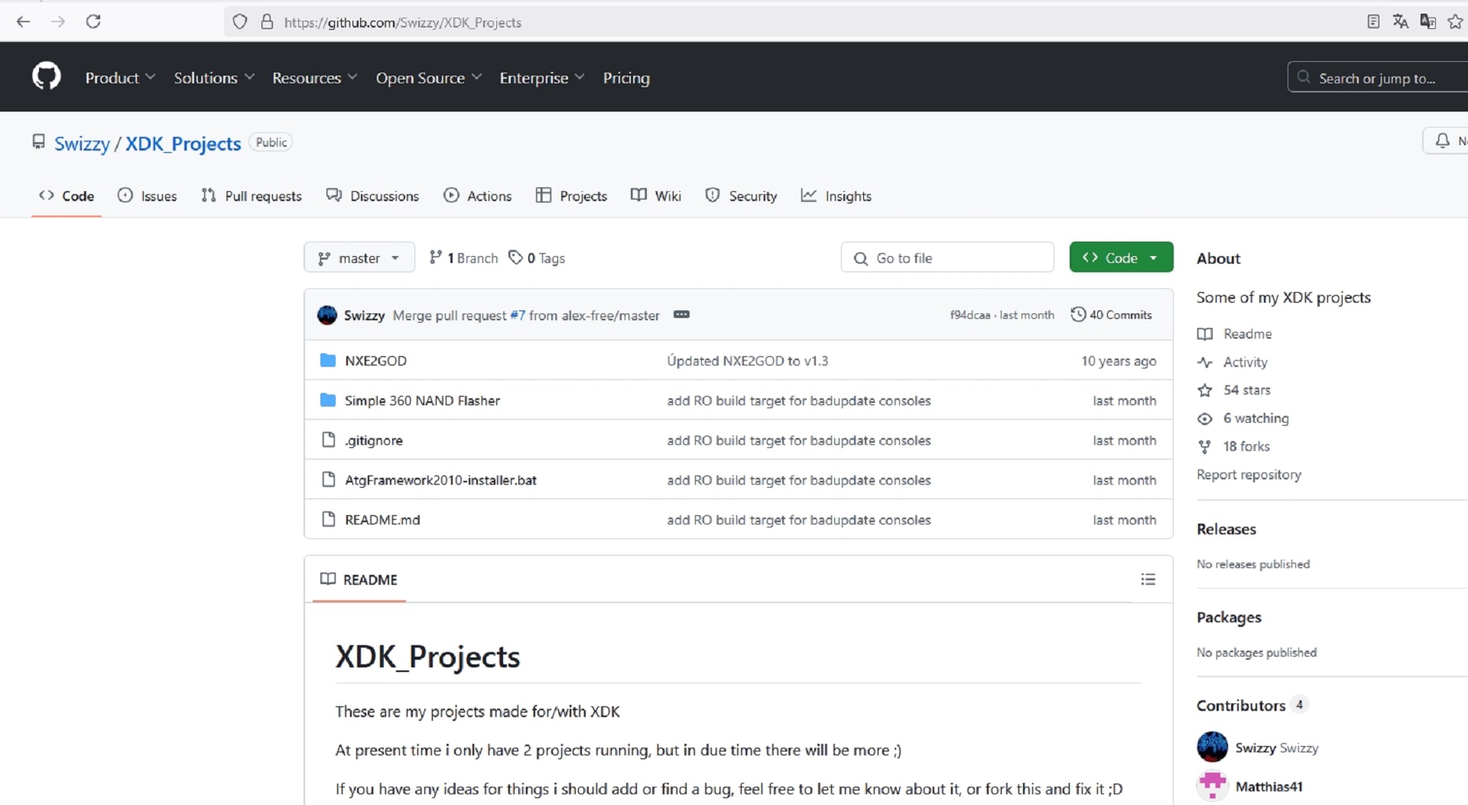Open the 54 stars link

tap(1246, 390)
